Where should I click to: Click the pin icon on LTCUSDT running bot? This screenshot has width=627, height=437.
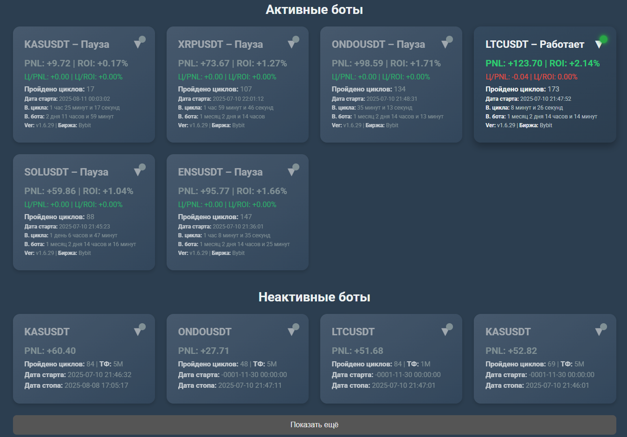(597, 44)
